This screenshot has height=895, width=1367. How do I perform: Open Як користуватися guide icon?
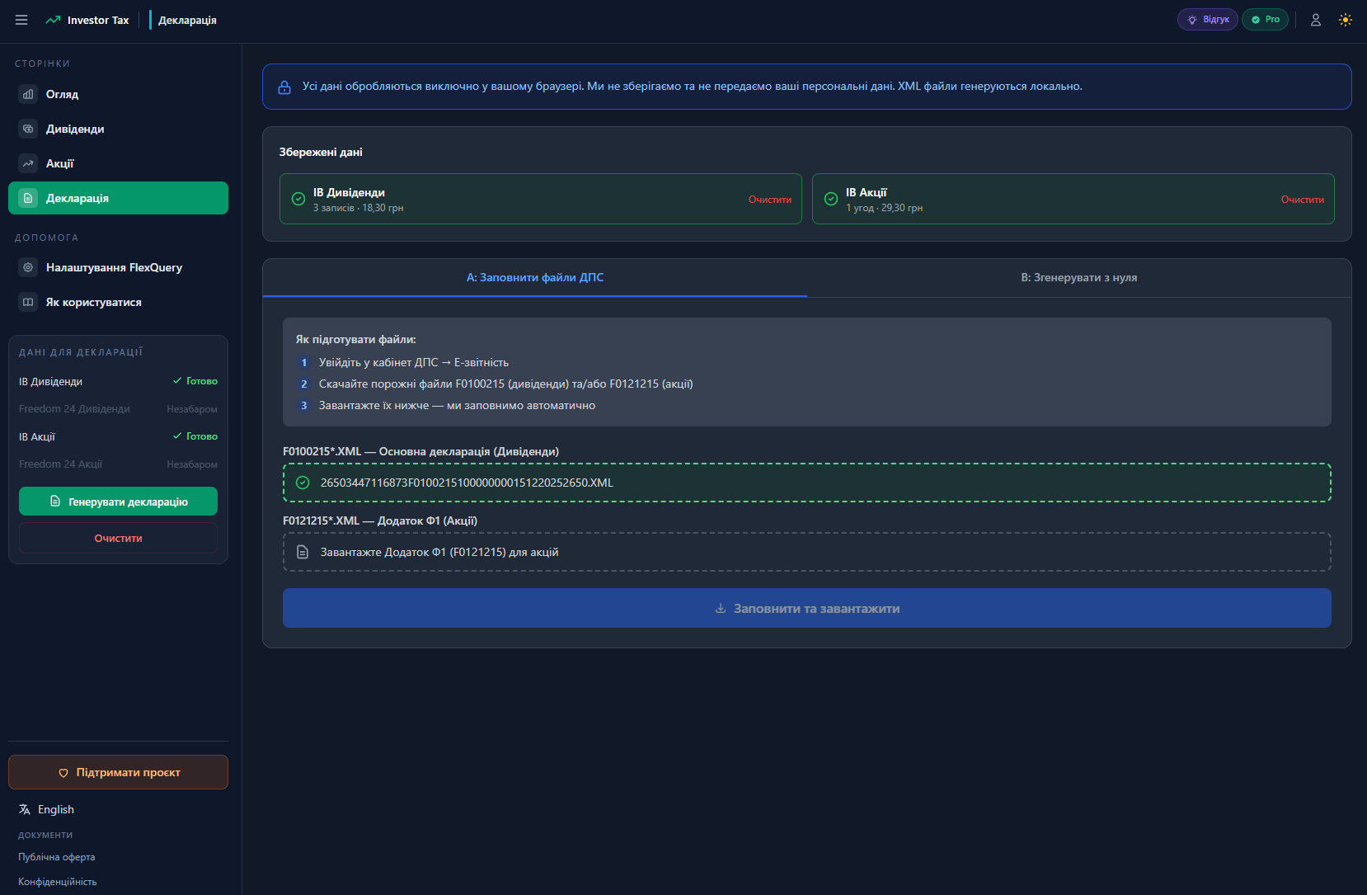[x=28, y=302]
